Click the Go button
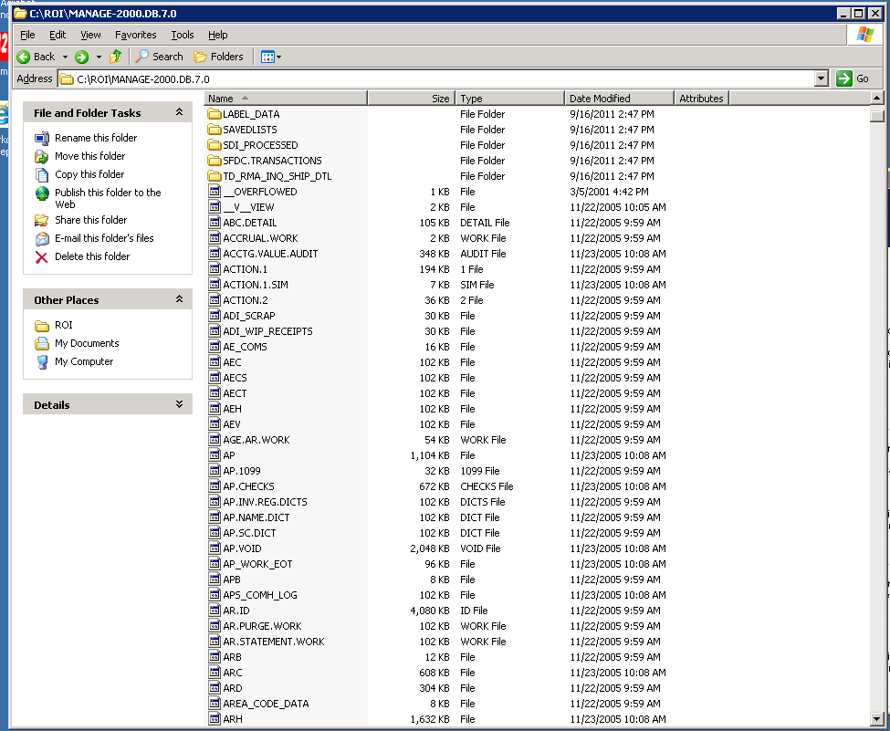 853,78
